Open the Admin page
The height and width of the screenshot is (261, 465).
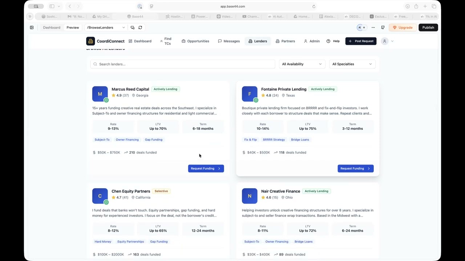click(x=312, y=41)
